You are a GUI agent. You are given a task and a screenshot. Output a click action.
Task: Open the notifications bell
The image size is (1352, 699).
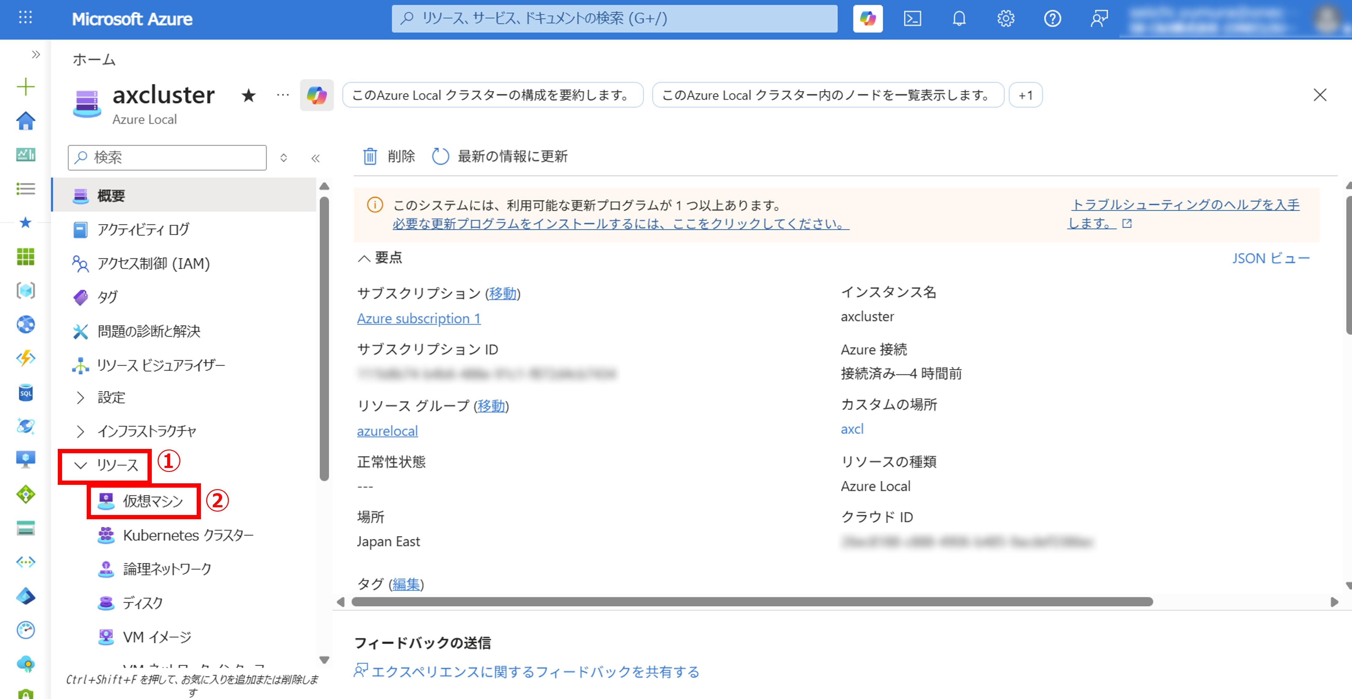tap(959, 19)
